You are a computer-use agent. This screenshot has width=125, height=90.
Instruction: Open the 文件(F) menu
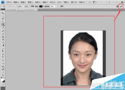(x=9, y=2)
